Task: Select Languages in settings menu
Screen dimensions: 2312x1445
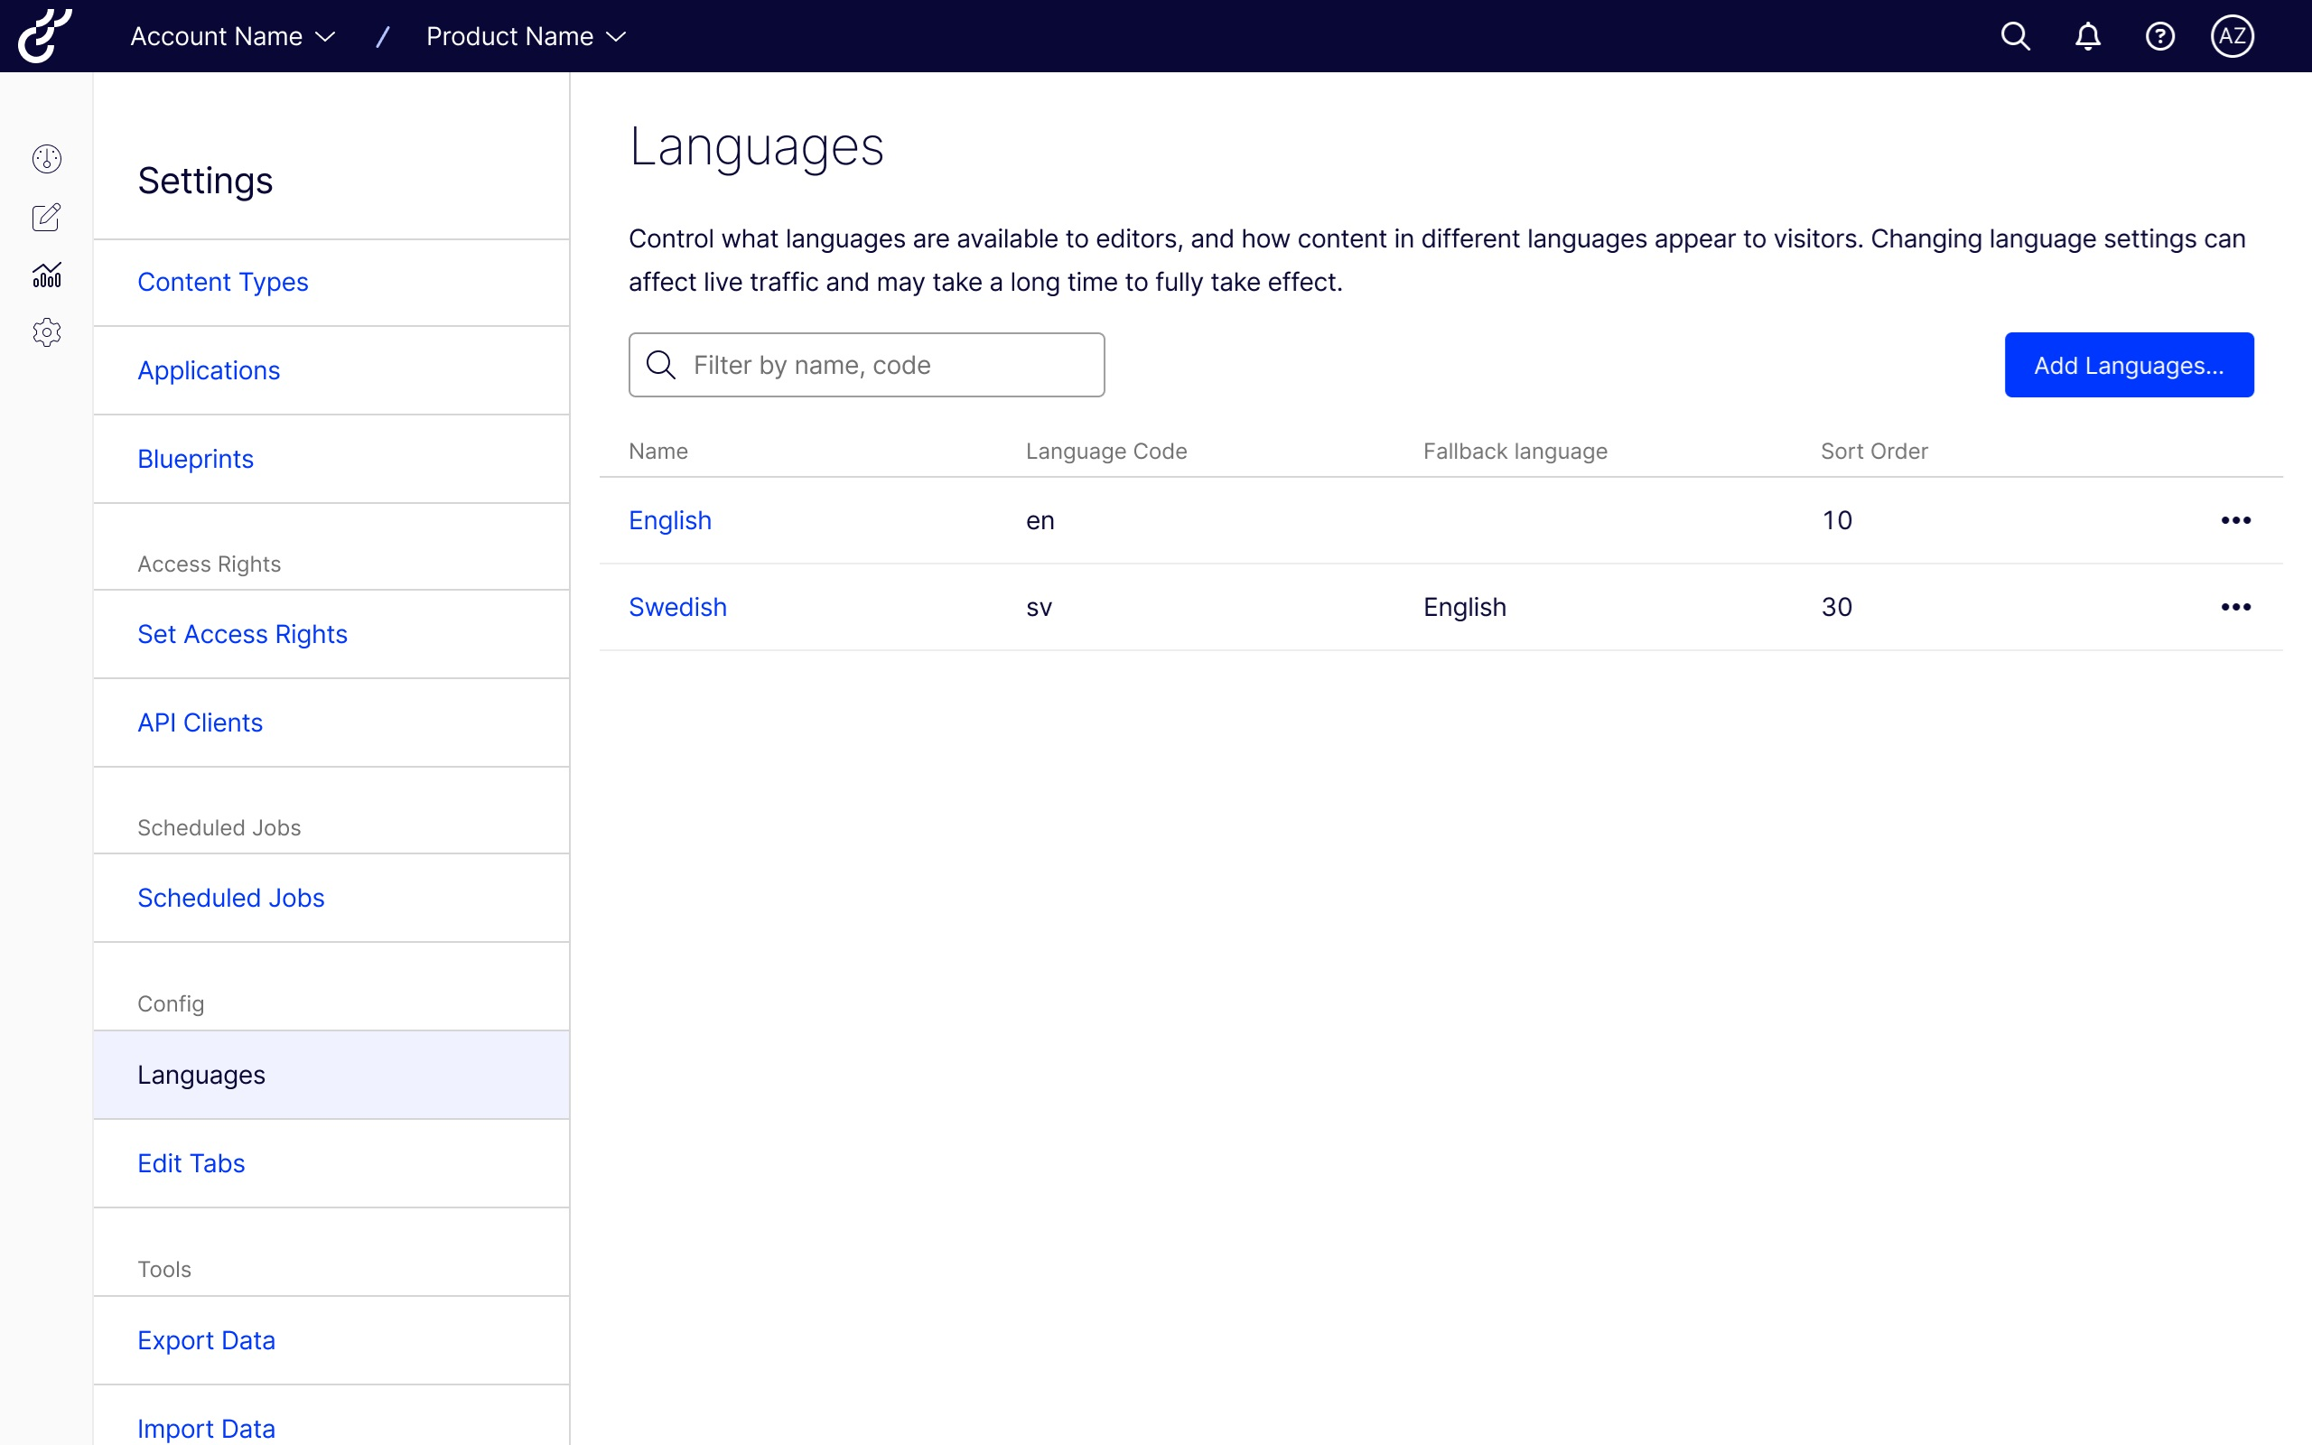Action: tap(201, 1074)
